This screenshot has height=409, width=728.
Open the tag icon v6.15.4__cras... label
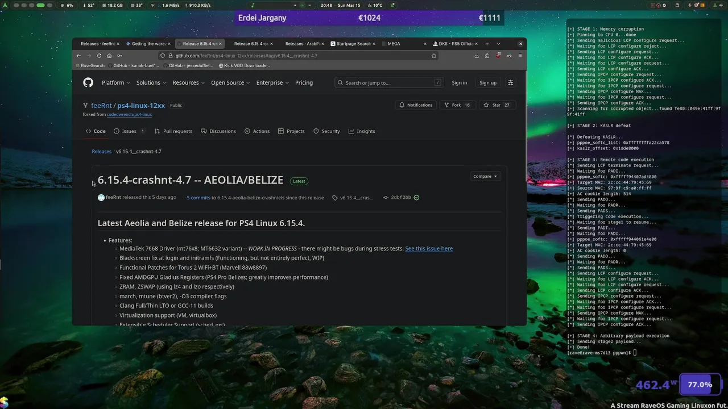pos(353,198)
